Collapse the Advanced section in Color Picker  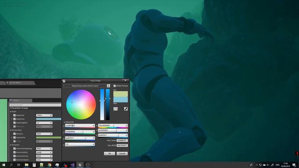click(64, 122)
